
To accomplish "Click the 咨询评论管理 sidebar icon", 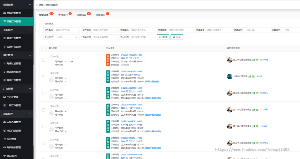I will [4, 47].
